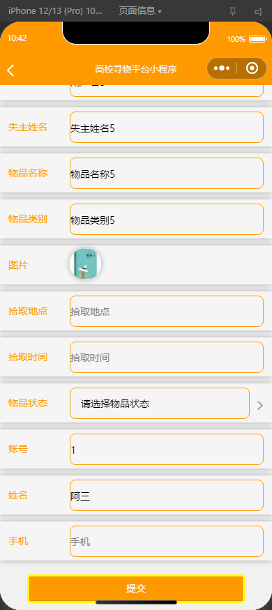This screenshot has height=610, width=272.
Task: Close mini program with circle target icon
Action: pos(252,68)
